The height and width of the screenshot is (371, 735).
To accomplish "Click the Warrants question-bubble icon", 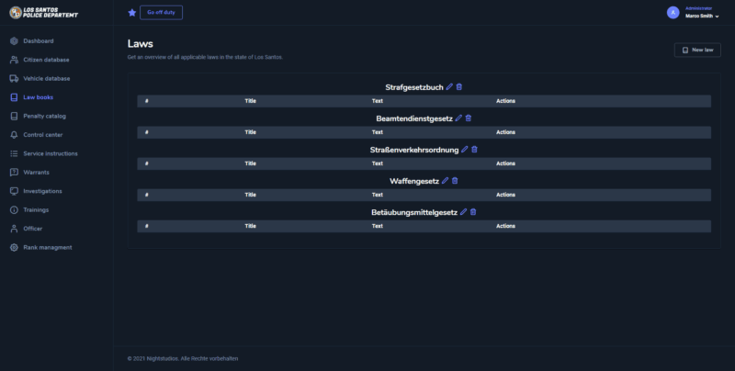I will click(14, 173).
